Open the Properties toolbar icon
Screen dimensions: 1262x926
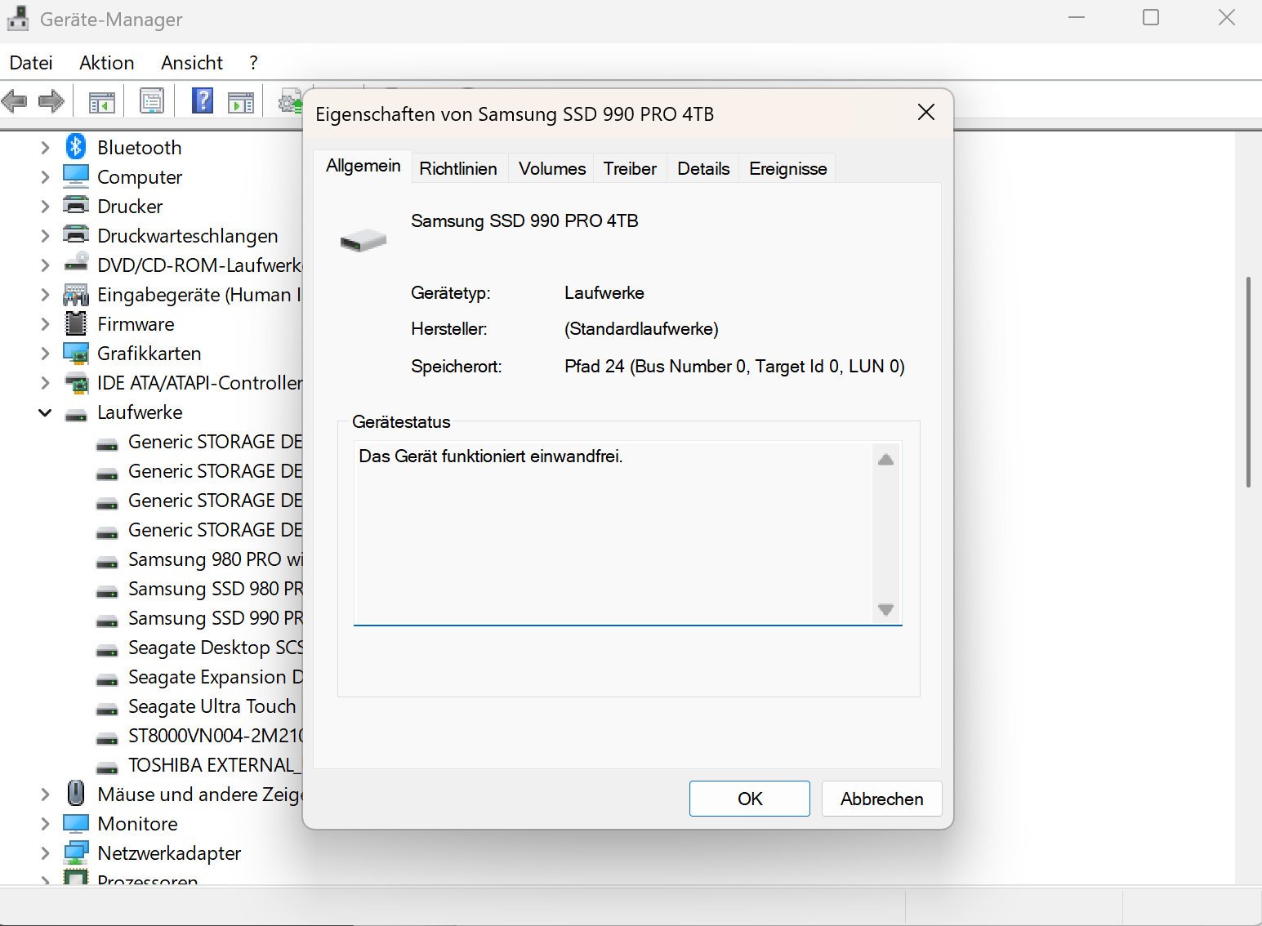coord(152,101)
